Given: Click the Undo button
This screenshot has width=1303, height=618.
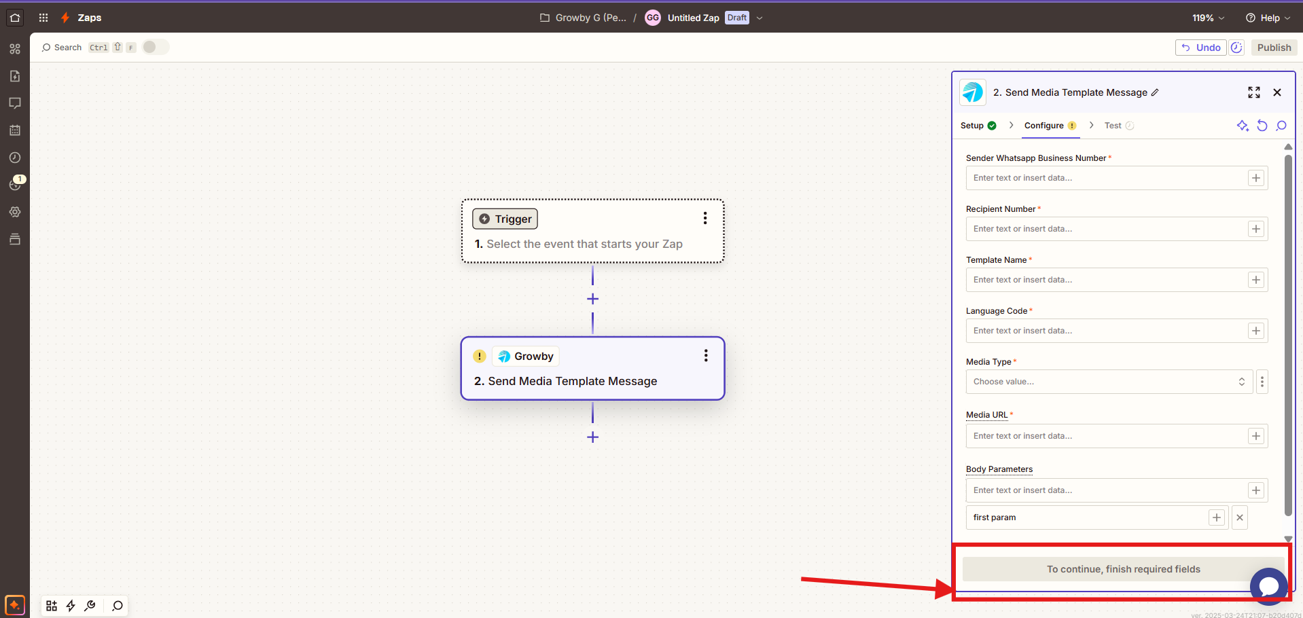Looking at the screenshot, I should pyautogui.click(x=1200, y=48).
